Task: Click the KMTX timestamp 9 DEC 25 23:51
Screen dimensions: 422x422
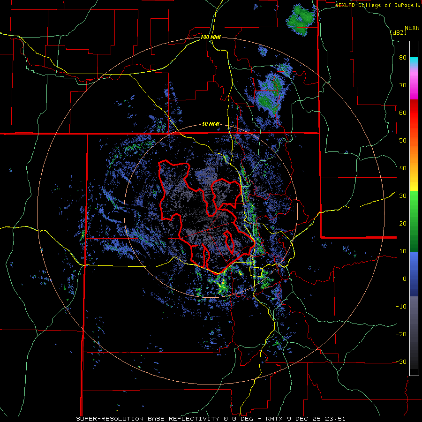Action: pyautogui.click(x=305, y=419)
